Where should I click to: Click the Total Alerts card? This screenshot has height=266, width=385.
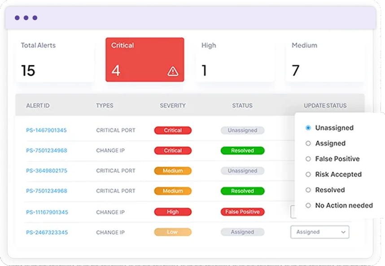[x=55, y=60]
